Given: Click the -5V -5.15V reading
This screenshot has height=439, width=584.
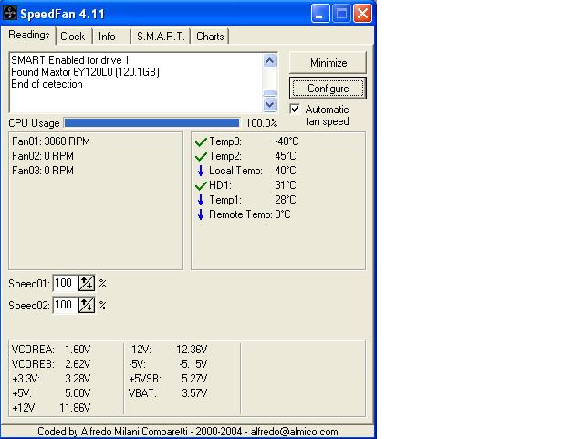Looking at the screenshot, I should tap(168, 364).
